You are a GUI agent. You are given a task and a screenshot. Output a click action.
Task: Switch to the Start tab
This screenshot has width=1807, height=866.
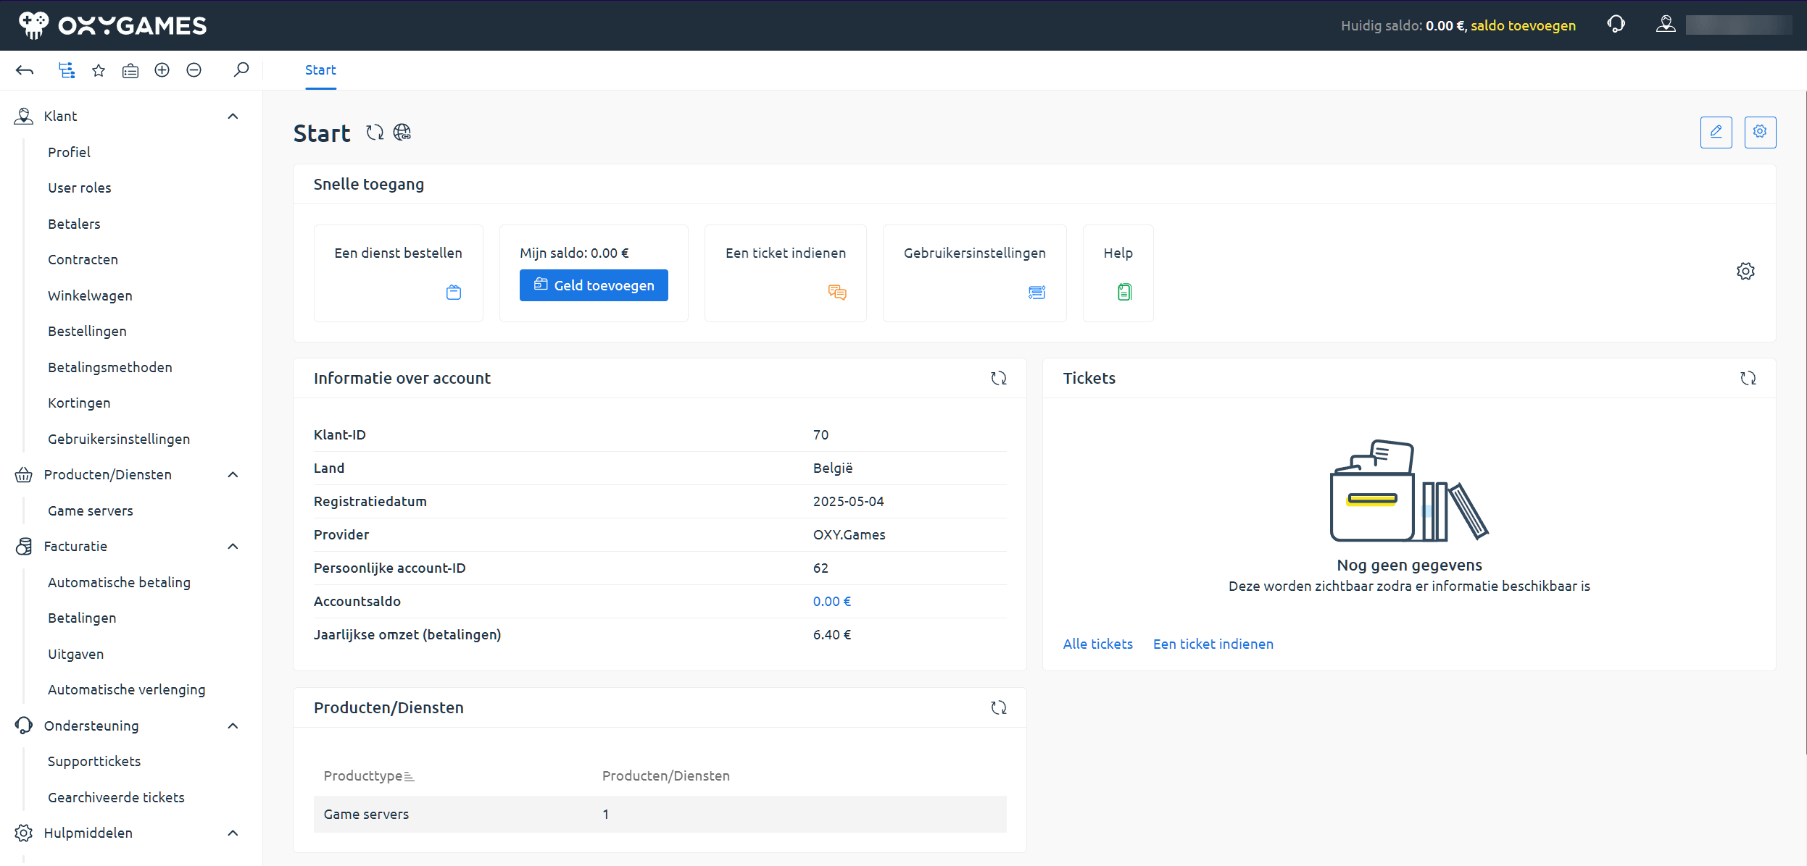(x=320, y=70)
